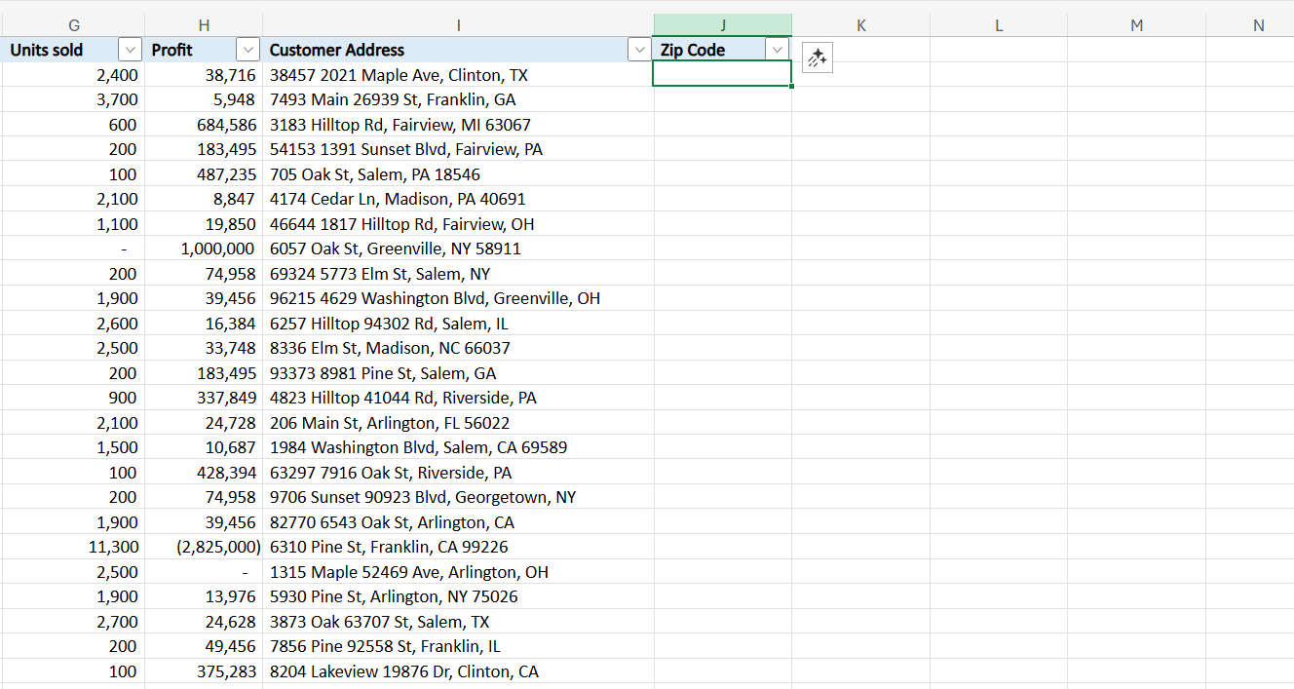Select address 7493 Main 26939 St, Franklin, GA
The height and width of the screenshot is (689, 1294).
tap(458, 99)
